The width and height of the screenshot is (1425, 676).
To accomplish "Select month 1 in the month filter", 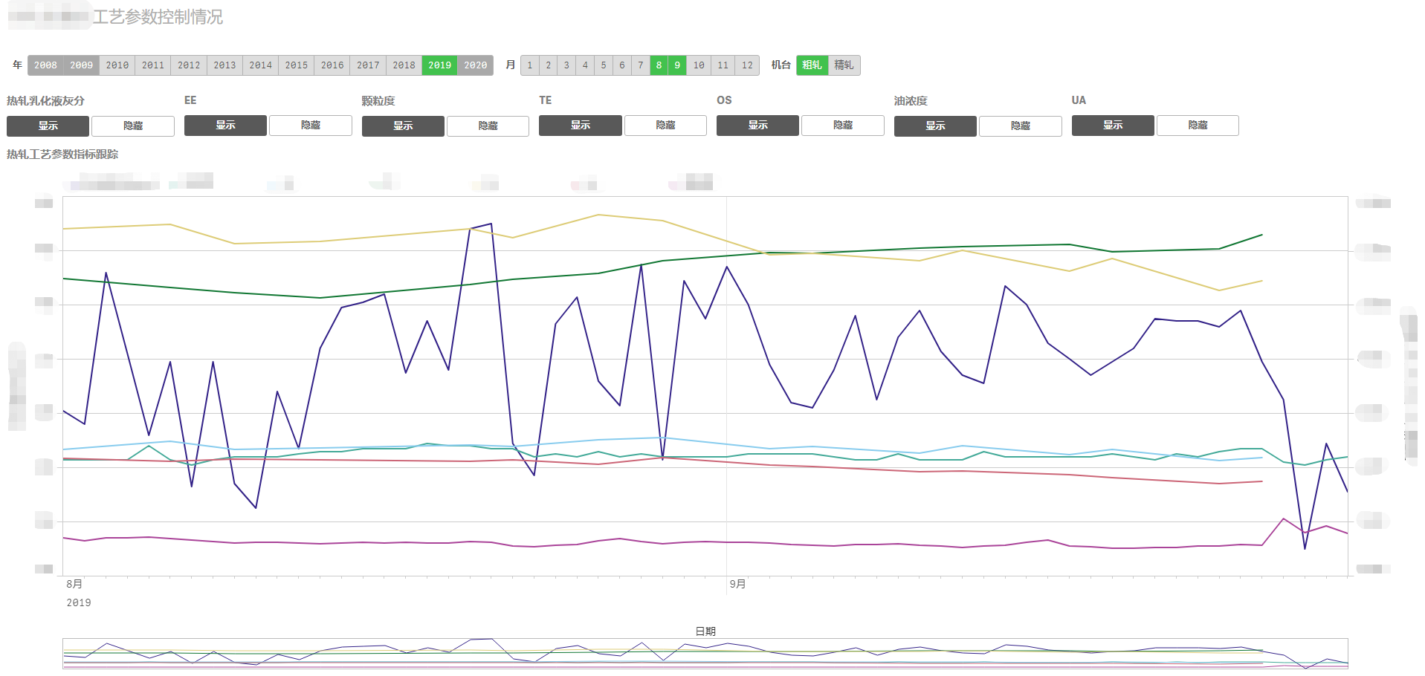I will 530,65.
